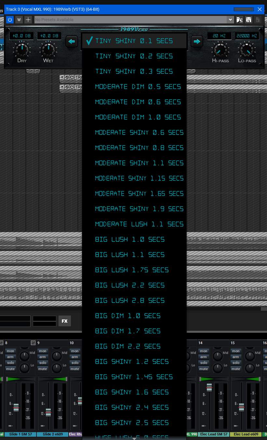Screen dimensions: 267x440
Task: Select Tiny Shiny 0.1 Secs preset
Action: tap(134, 41)
